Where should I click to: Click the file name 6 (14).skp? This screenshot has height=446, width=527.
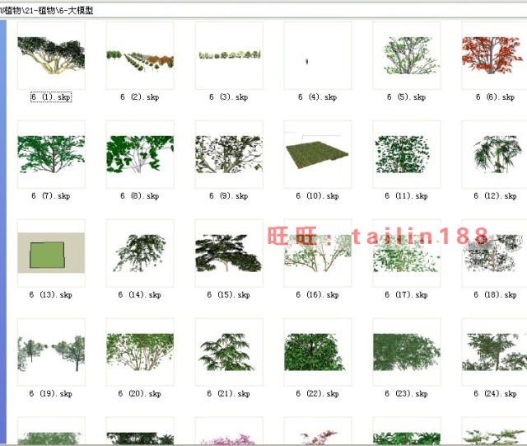tap(140, 295)
